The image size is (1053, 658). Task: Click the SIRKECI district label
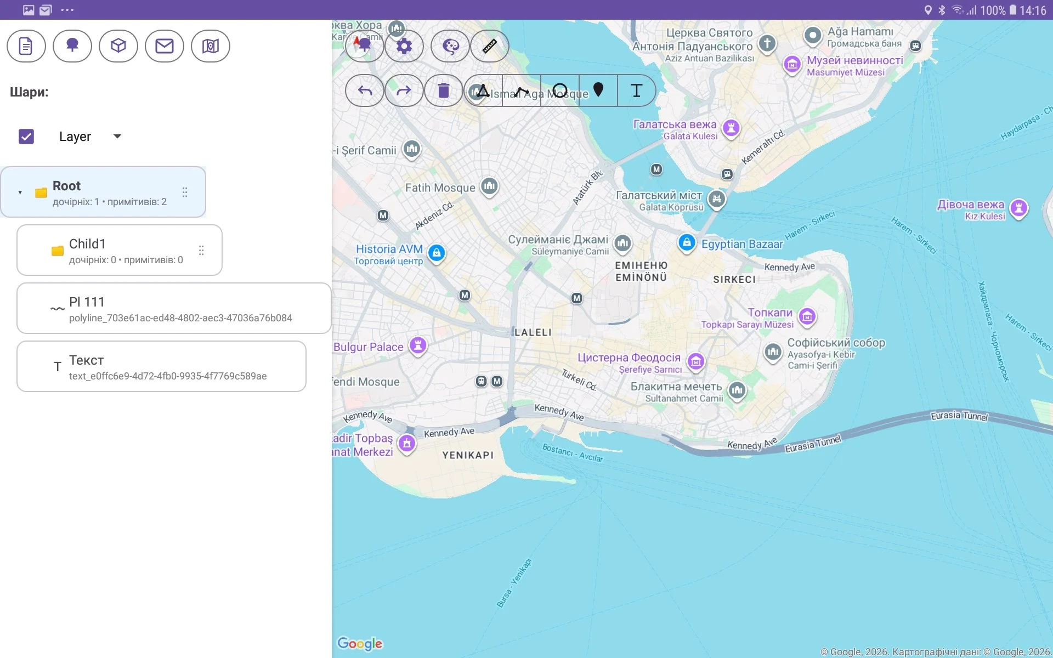point(734,280)
